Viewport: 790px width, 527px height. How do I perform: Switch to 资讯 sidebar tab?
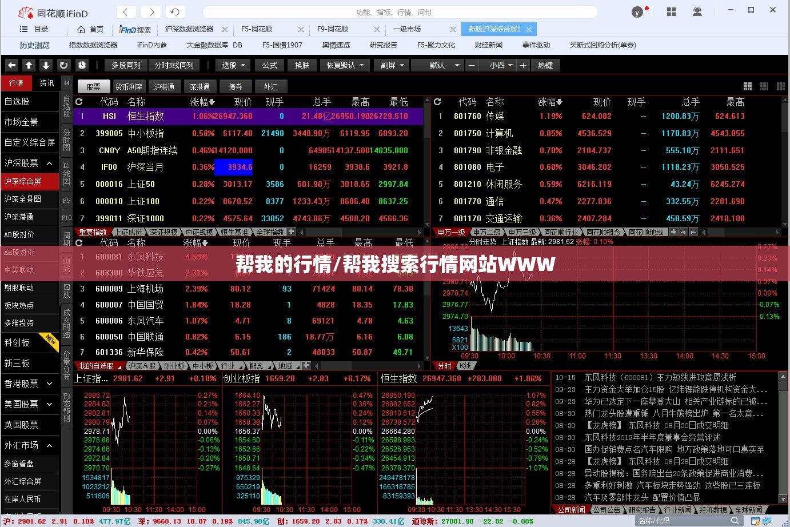[46, 83]
